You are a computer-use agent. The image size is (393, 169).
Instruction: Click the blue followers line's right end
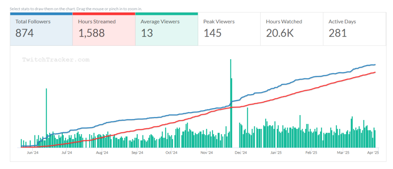click(x=375, y=65)
